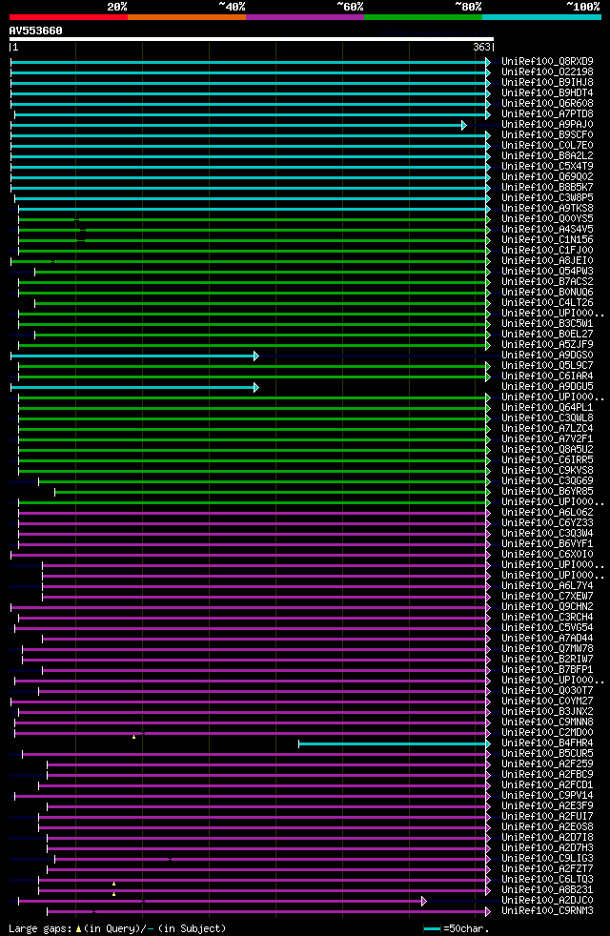Open hit UniRef100_C5X4T9
The height and width of the screenshot is (936, 610).
click(547, 167)
